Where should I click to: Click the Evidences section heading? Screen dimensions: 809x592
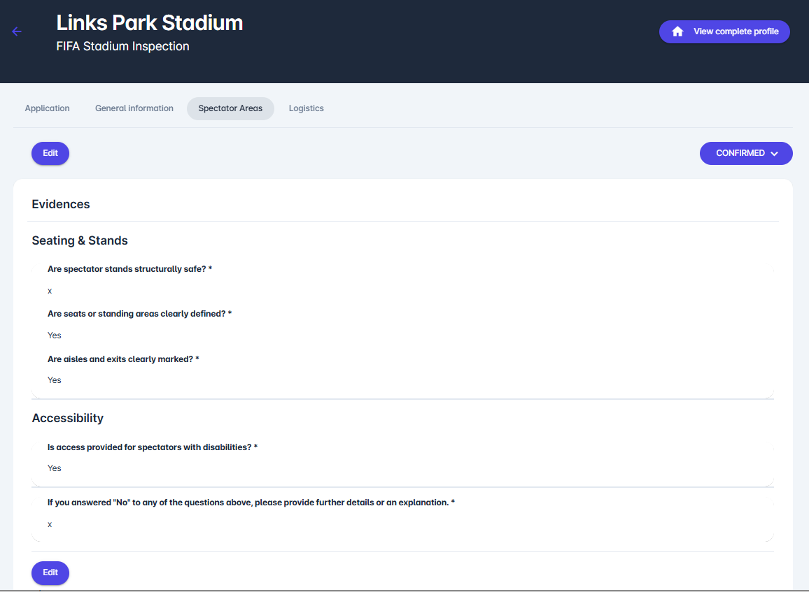61,204
